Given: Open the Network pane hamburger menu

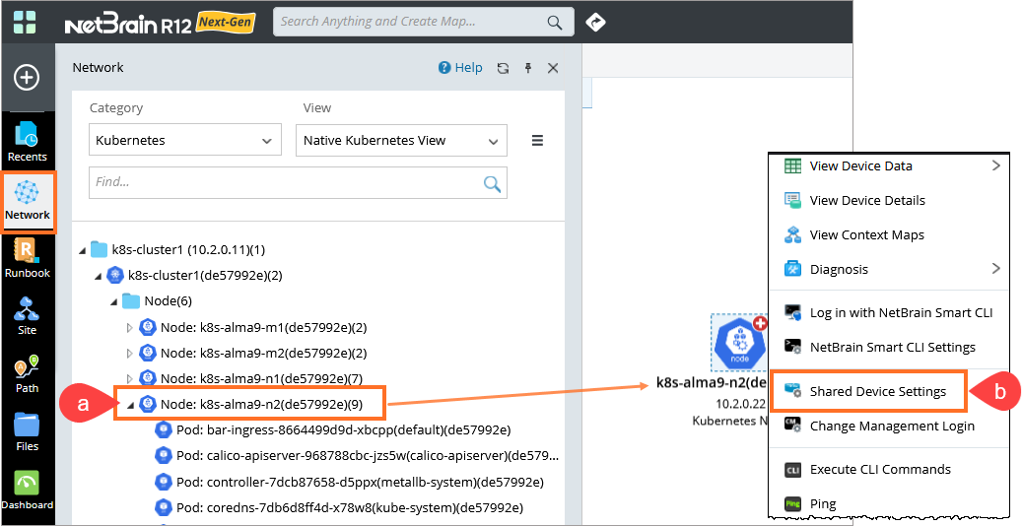Looking at the screenshot, I should click(538, 140).
